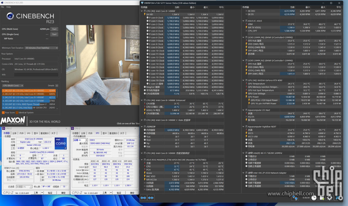
Task: Open the Tools dropdown arrow in left CPU-Z
Action: [x=42, y=193]
